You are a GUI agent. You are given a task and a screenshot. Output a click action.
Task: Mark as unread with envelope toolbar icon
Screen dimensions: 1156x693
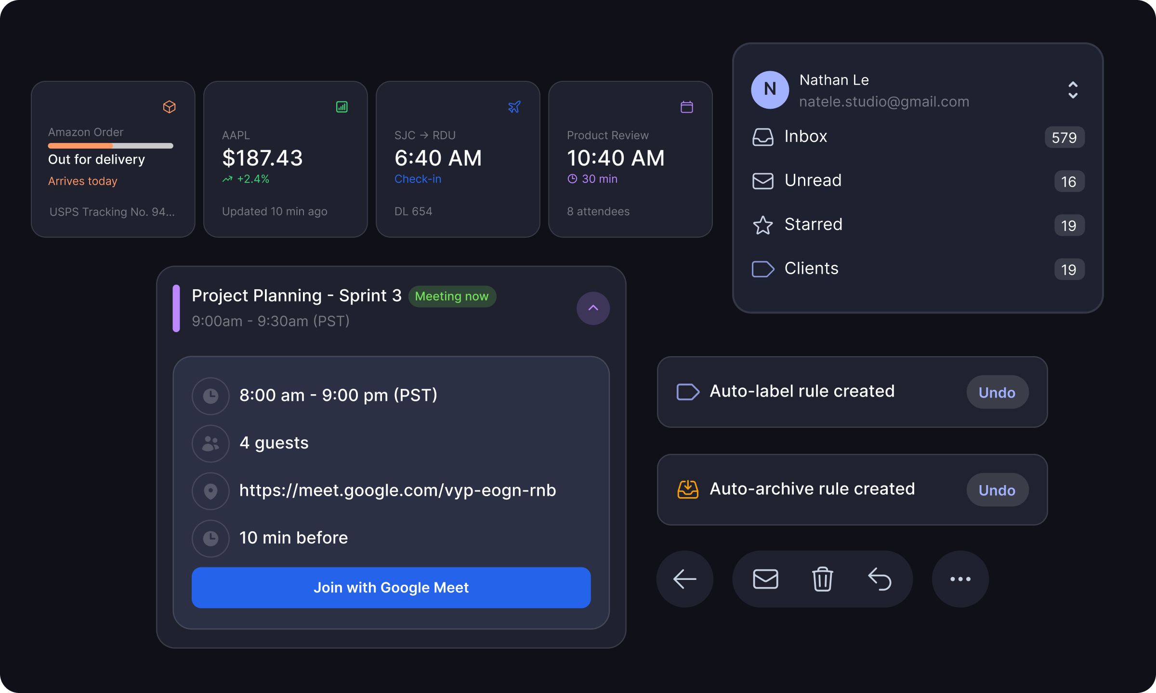[x=765, y=579]
